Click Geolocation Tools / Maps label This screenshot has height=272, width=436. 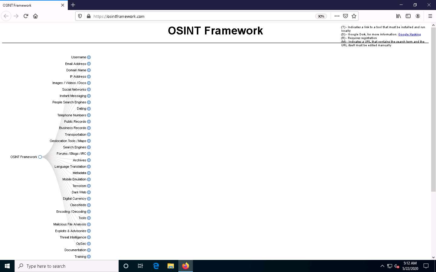pos(68,141)
